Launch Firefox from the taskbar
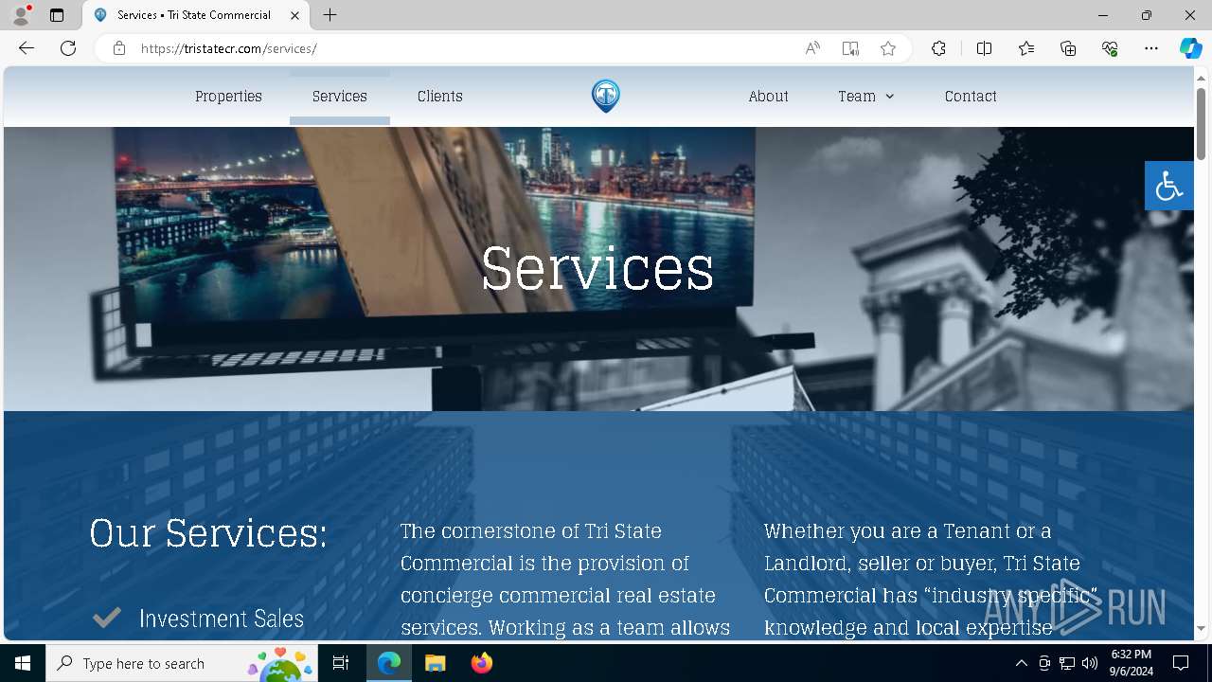 481,663
